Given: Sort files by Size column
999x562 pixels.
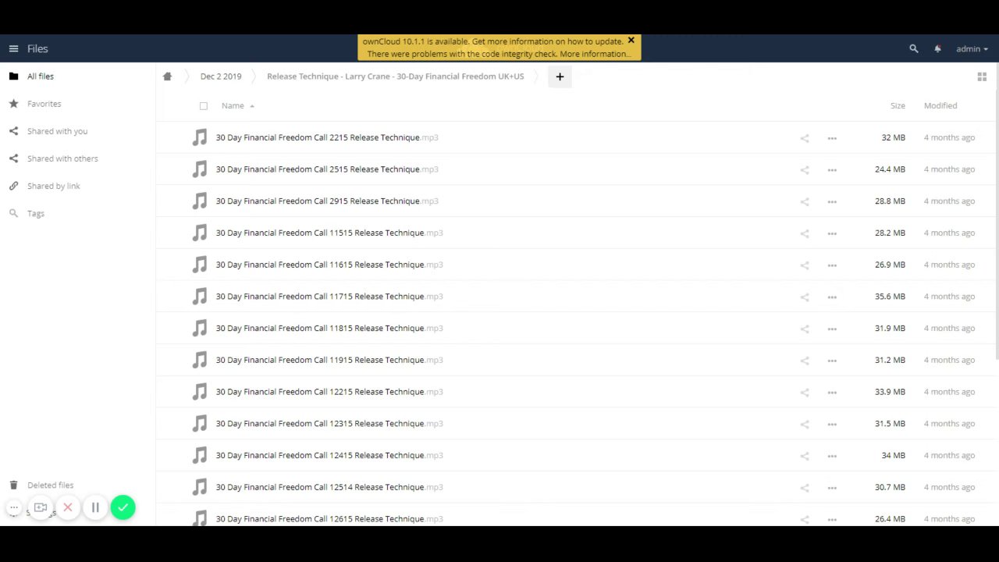Looking at the screenshot, I should (x=898, y=105).
